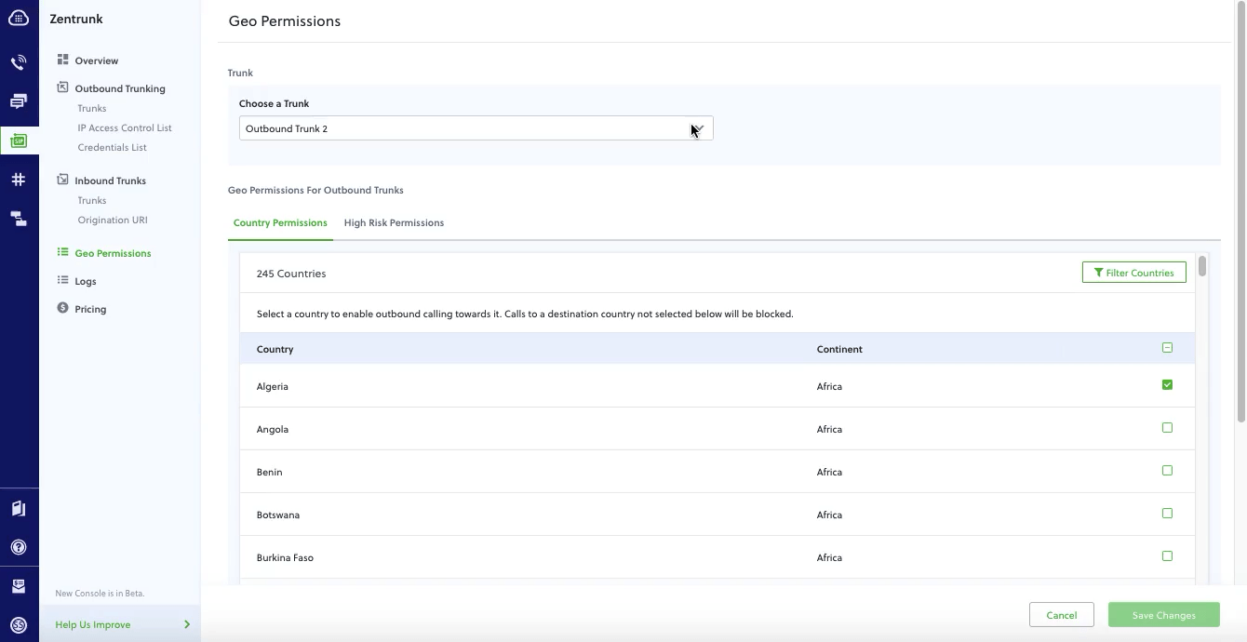Select the Messaging icon in the navigation rail
The height and width of the screenshot is (642, 1247).
pos(19,100)
